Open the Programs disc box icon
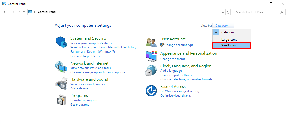 (61, 99)
